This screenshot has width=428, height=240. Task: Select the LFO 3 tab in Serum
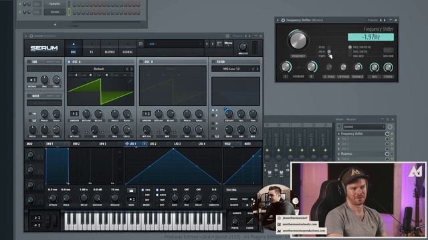click(177, 144)
